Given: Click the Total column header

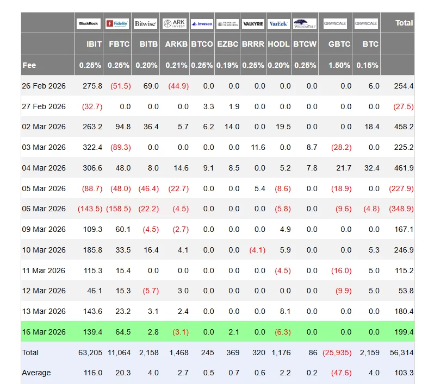Looking at the screenshot, I should (404, 23).
